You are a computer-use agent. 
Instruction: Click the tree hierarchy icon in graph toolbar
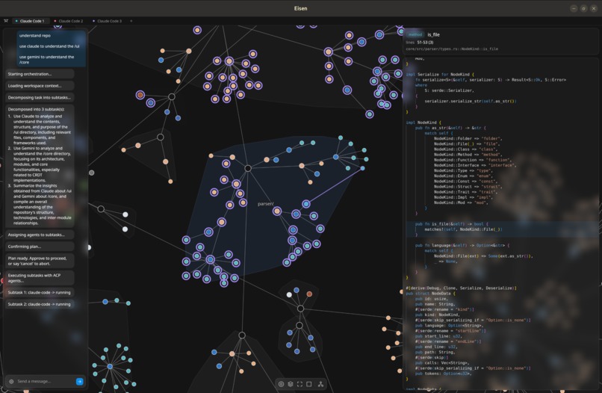(x=320, y=384)
